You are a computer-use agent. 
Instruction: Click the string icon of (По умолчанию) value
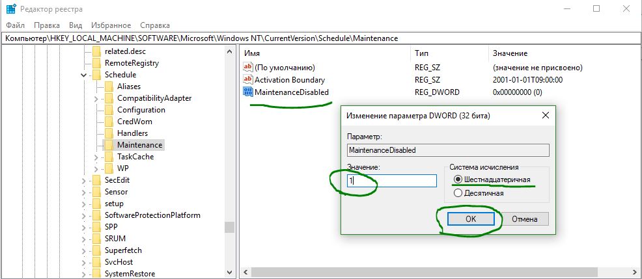point(248,67)
